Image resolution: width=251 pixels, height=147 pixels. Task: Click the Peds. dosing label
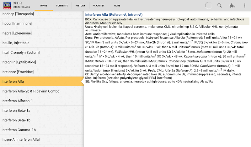[152, 71]
